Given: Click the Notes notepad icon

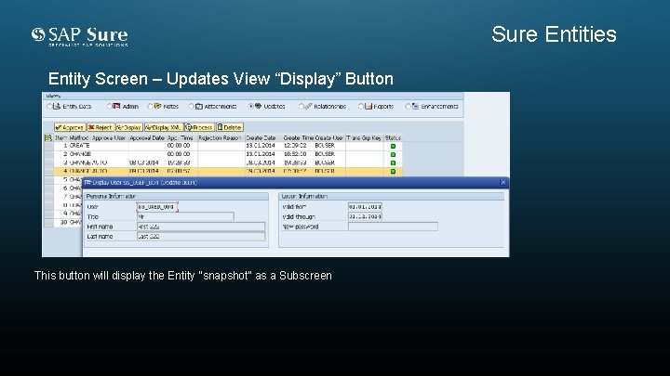Looking at the screenshot, I should point(157,106).
